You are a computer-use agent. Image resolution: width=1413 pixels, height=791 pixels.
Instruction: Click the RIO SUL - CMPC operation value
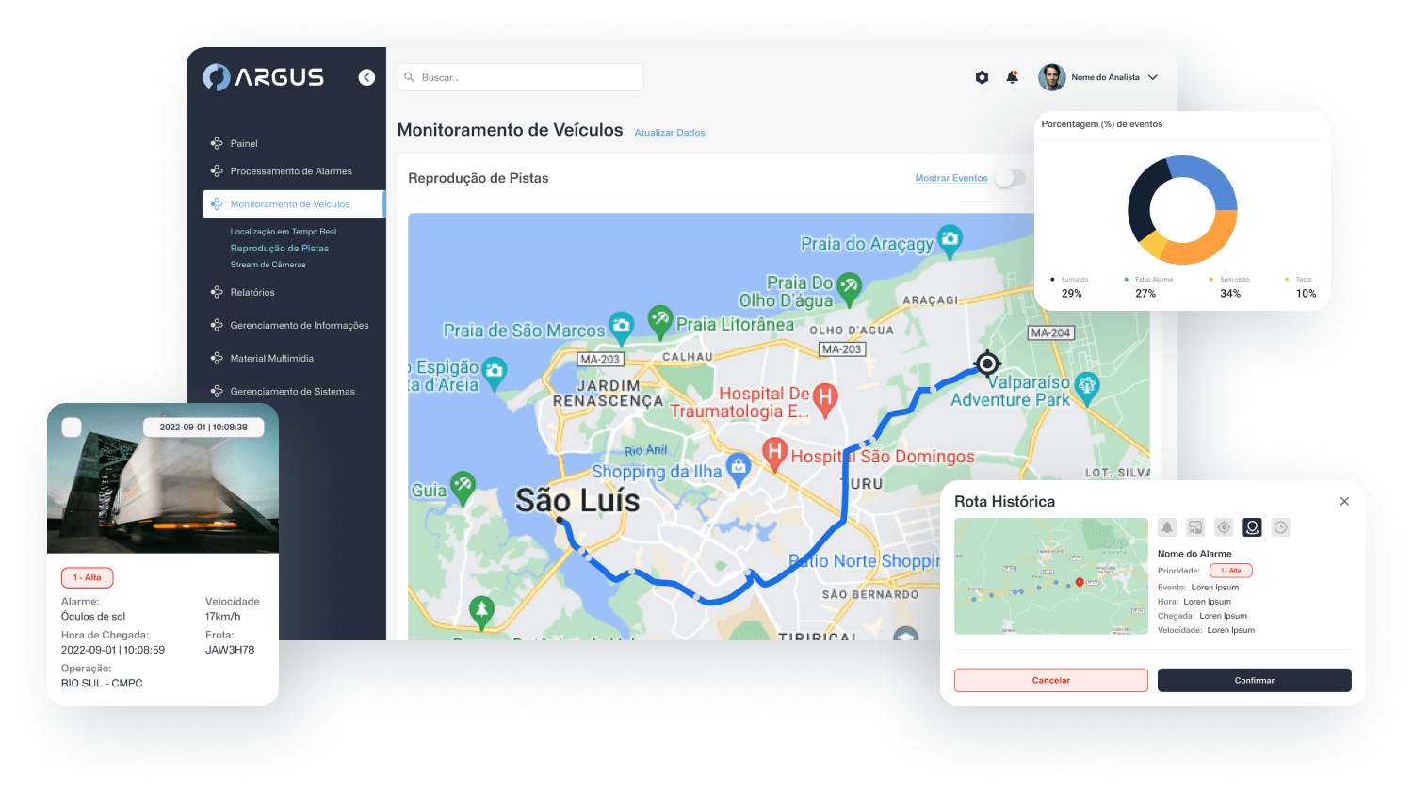pyautogui.click(x=102, y=684)
